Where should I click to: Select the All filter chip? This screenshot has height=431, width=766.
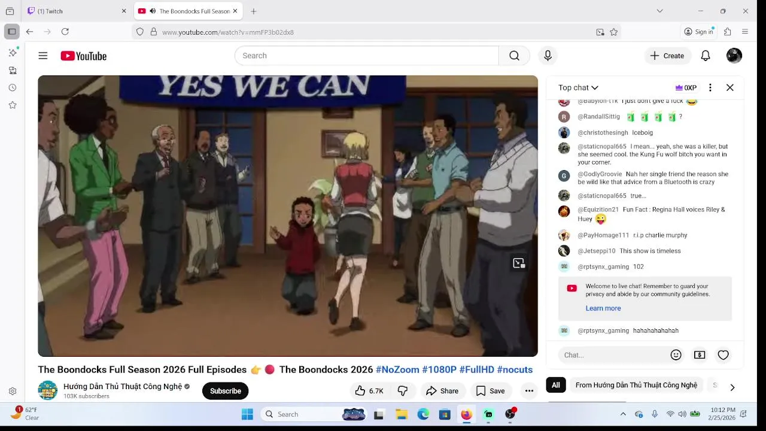(x=556, y=385)
